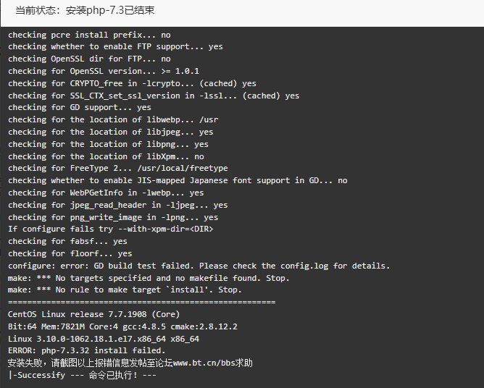
Task: Click the 'configure: error: GD build test failed' line
Action: [199, 266]
